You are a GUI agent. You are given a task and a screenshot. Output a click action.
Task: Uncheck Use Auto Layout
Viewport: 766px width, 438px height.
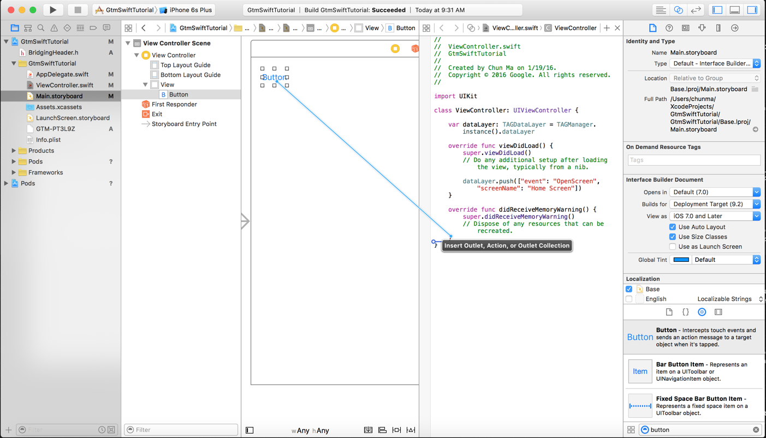(x=672, y=227)
